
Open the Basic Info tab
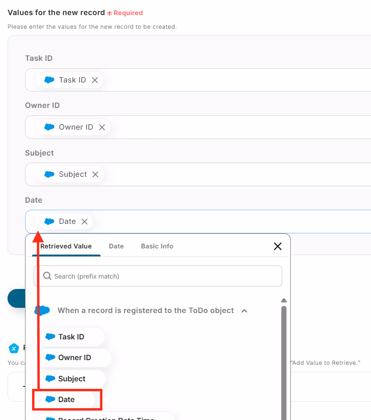[157, 246]
